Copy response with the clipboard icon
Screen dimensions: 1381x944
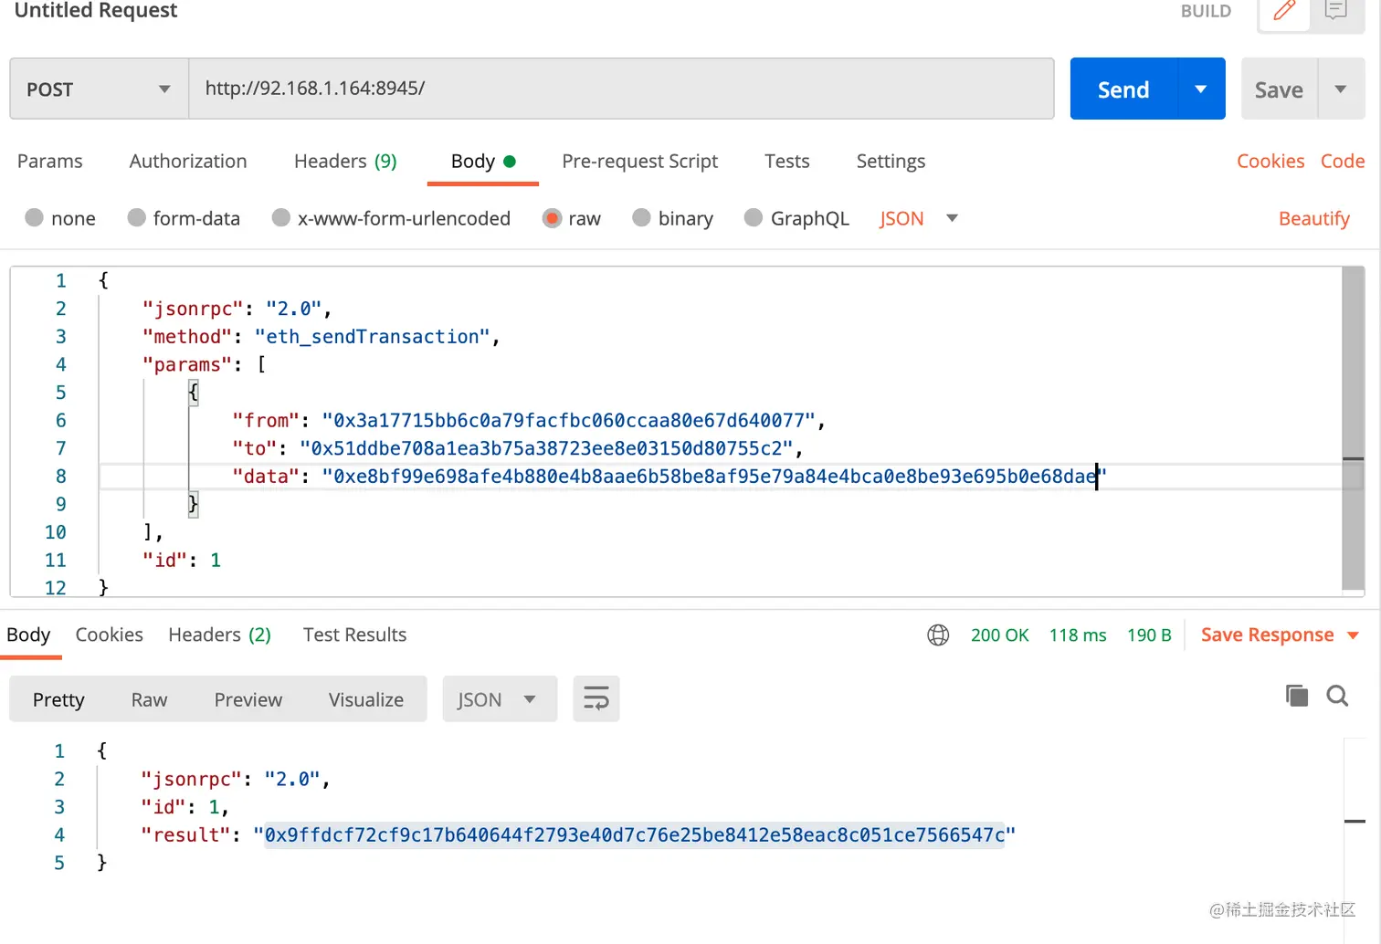coord(1297,696)
